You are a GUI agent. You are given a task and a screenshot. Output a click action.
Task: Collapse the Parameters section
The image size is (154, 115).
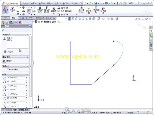(x=28, y=75)
